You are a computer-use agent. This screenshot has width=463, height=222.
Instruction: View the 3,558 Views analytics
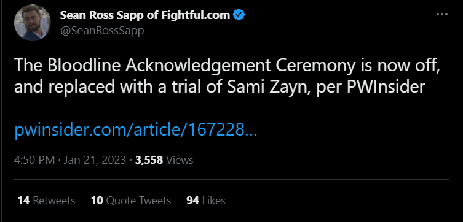164,160
